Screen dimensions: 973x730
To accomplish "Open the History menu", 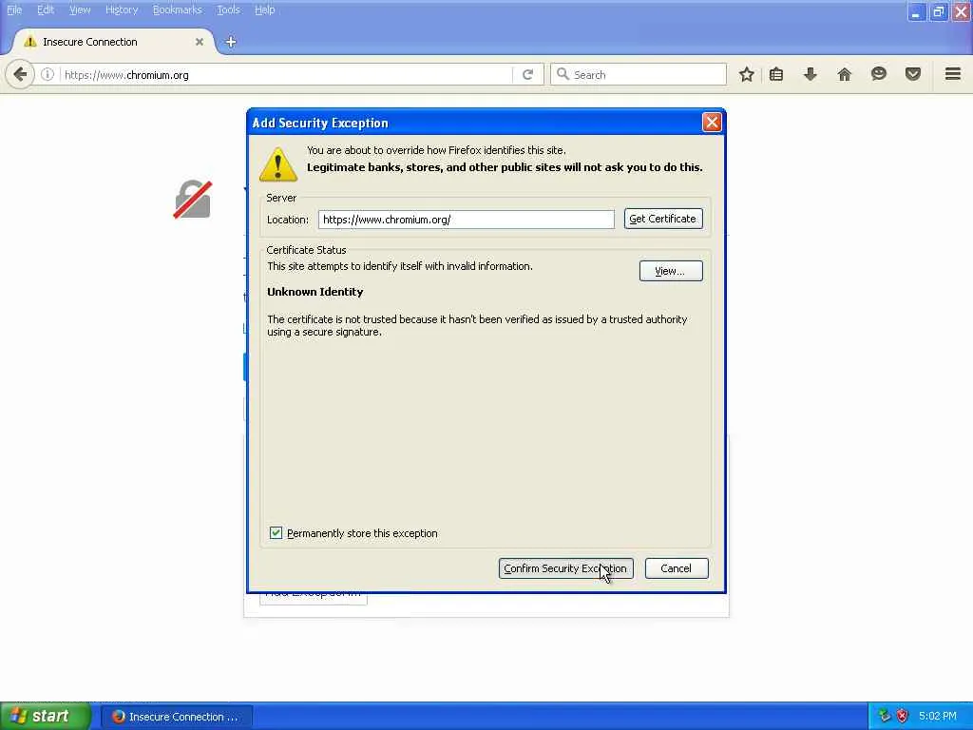I will [122, 10].
